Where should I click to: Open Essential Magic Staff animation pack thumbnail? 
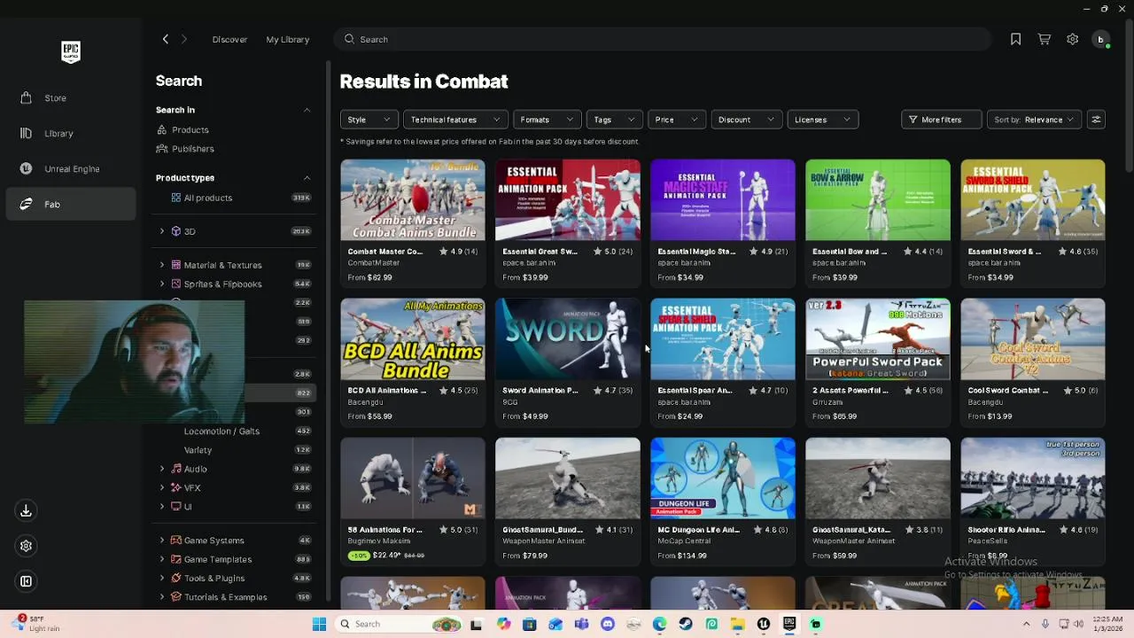pos(723,200)
